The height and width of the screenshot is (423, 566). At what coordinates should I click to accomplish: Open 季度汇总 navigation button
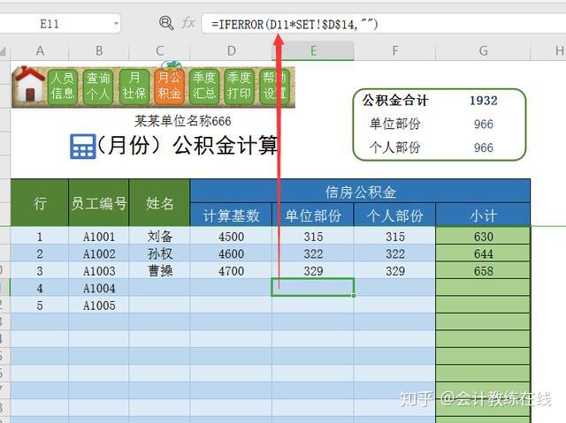point(204,87)
